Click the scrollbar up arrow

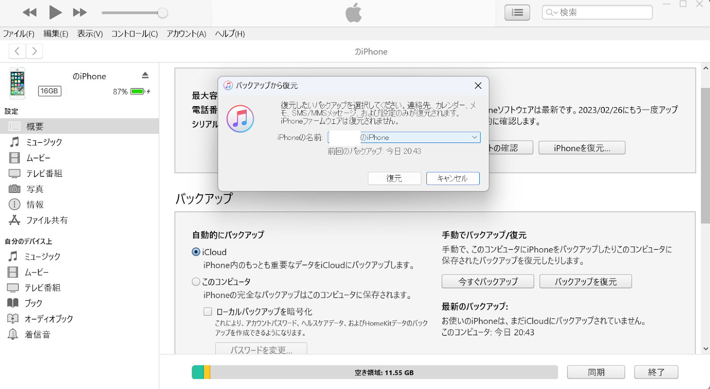[x=706, y=68]
